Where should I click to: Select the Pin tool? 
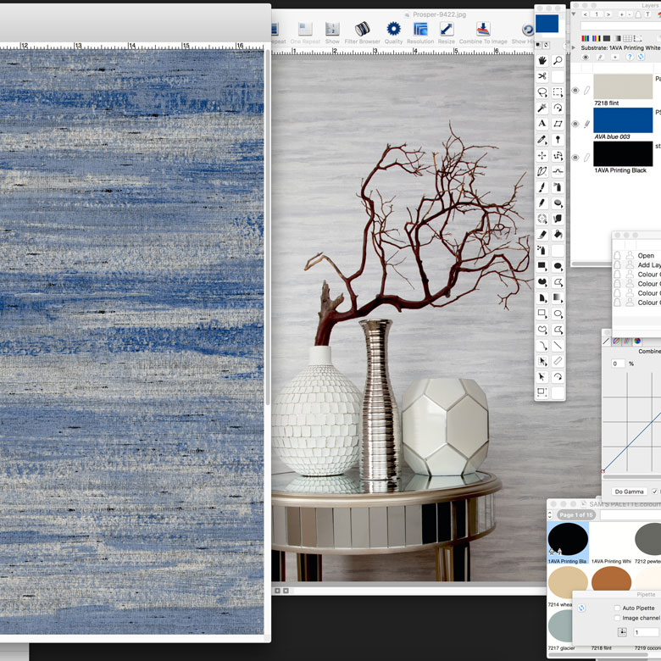pos(558,140)
